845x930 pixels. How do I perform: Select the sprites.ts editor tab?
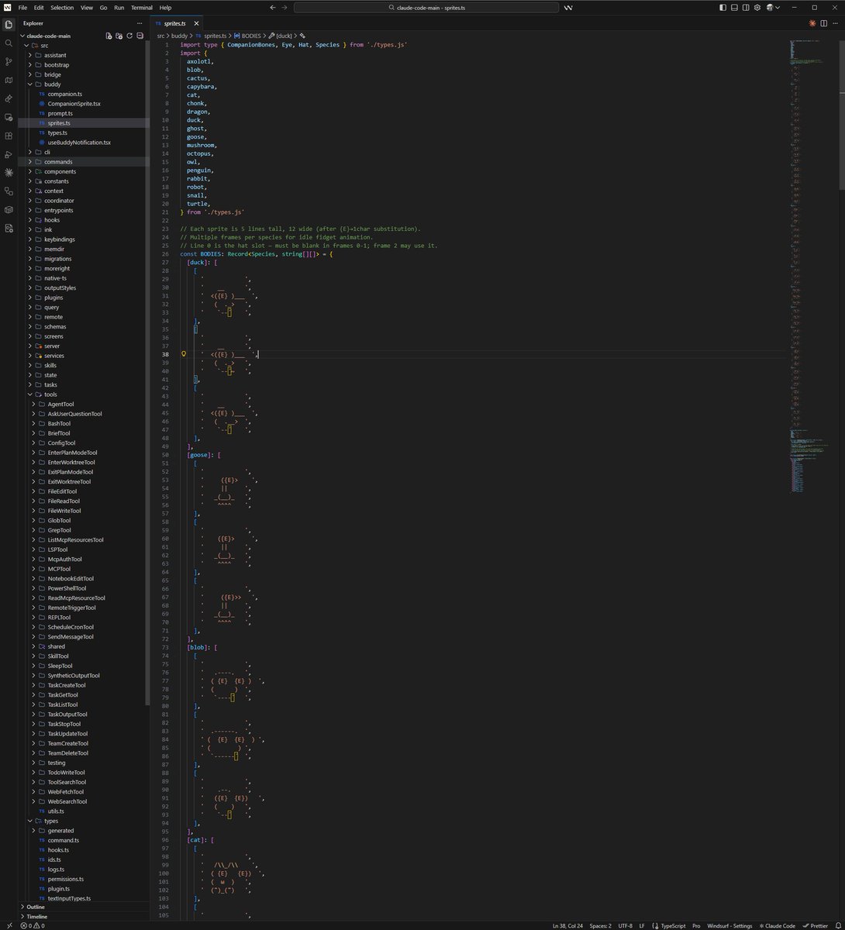pos(175,24)
